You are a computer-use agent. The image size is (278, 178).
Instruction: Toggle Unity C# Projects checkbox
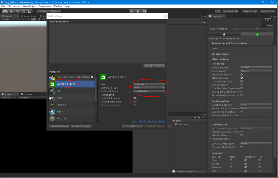tap(135, 98)
